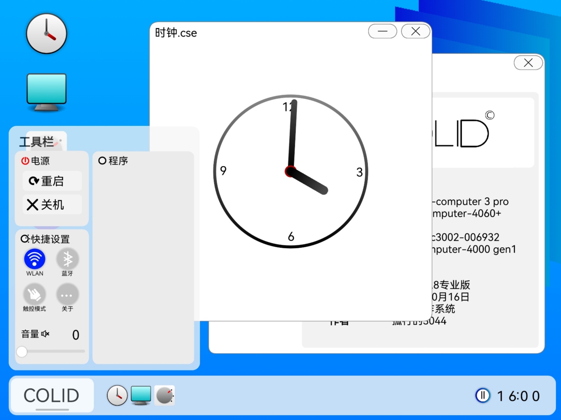Open the gray dial icon in taskbar
Screen dimensions: 561x420
(165, 395)
